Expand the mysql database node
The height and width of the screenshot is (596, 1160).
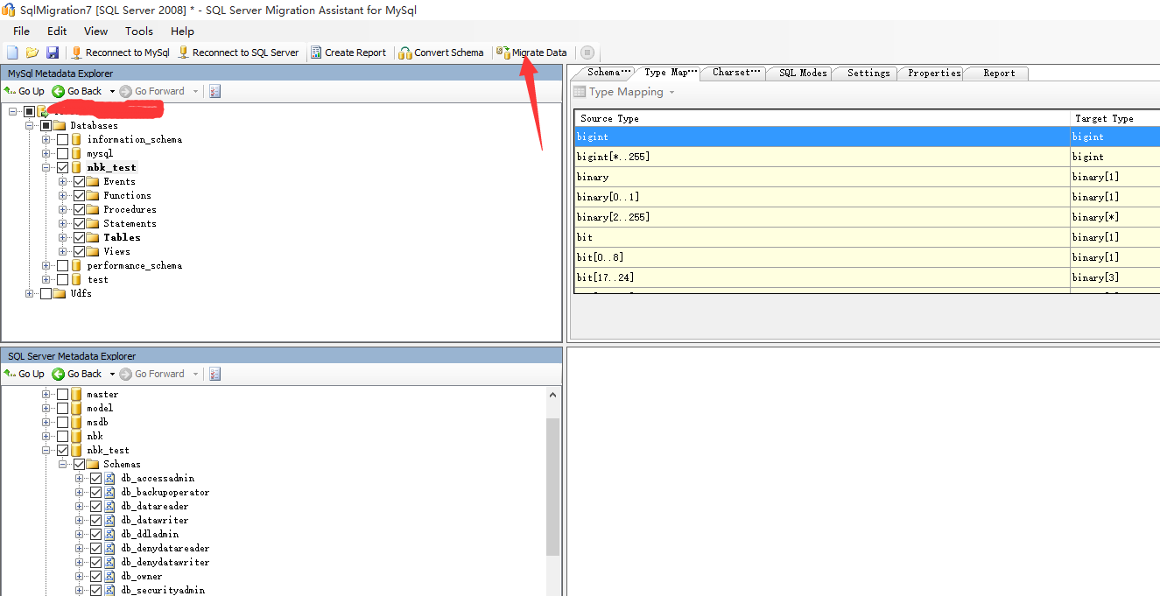[45, 152]
